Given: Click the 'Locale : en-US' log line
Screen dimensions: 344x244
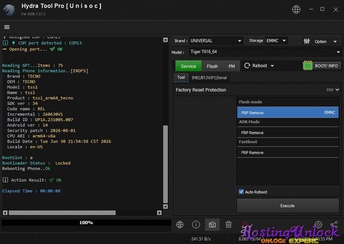Looking at the screenshot, I should pyautogui.click(x=25, y=147).
